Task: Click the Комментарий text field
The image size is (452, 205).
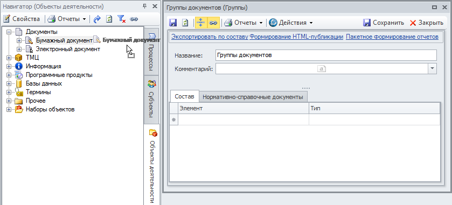Action: point(322,69)
